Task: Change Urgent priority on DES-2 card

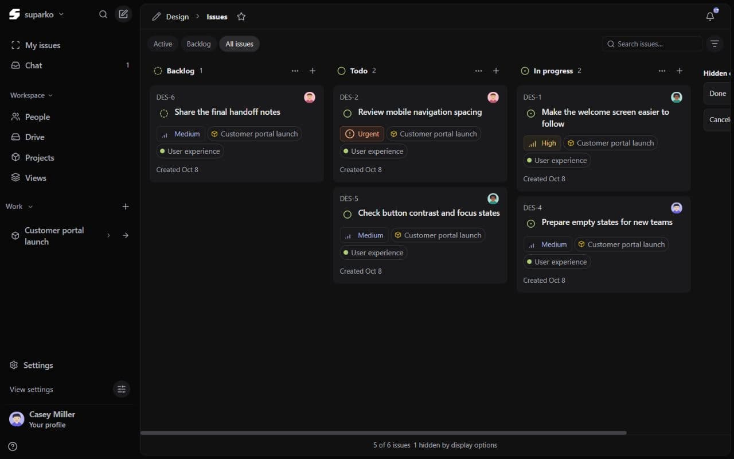Action: coord(362,134)
